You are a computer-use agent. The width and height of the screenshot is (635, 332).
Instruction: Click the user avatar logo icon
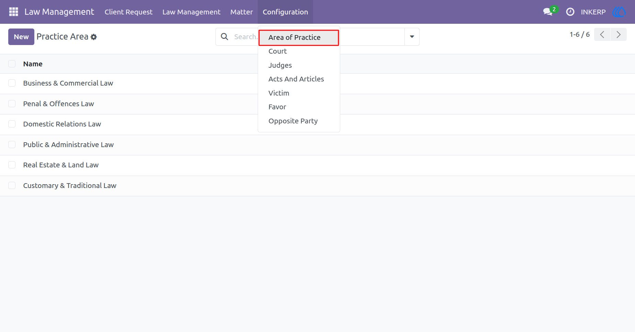619,12
